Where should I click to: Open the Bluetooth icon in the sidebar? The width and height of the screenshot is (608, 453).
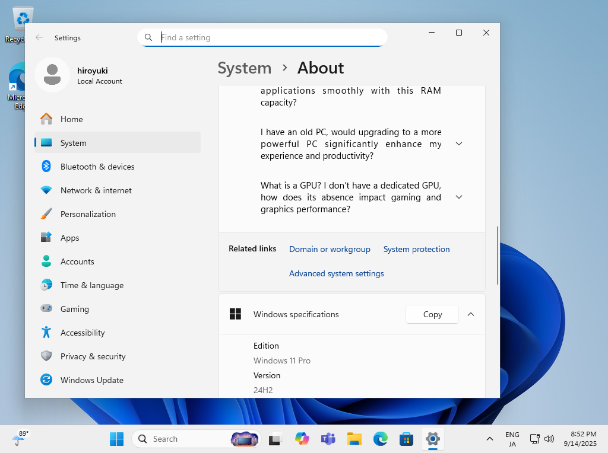click(x=46, y=167)
